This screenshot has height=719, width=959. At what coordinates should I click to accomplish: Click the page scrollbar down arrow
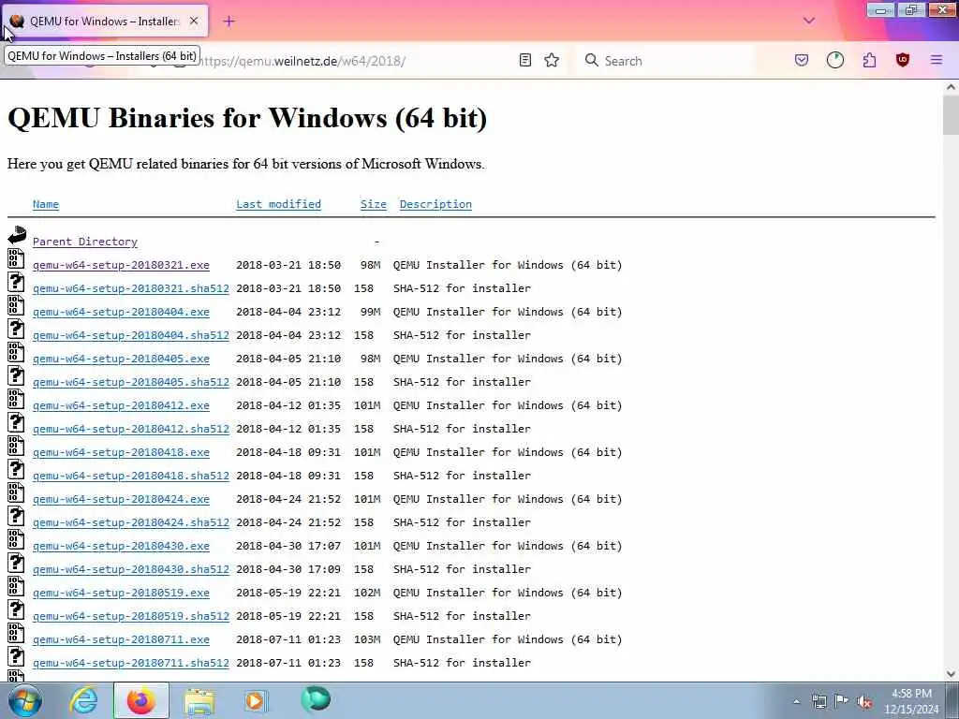951,674
